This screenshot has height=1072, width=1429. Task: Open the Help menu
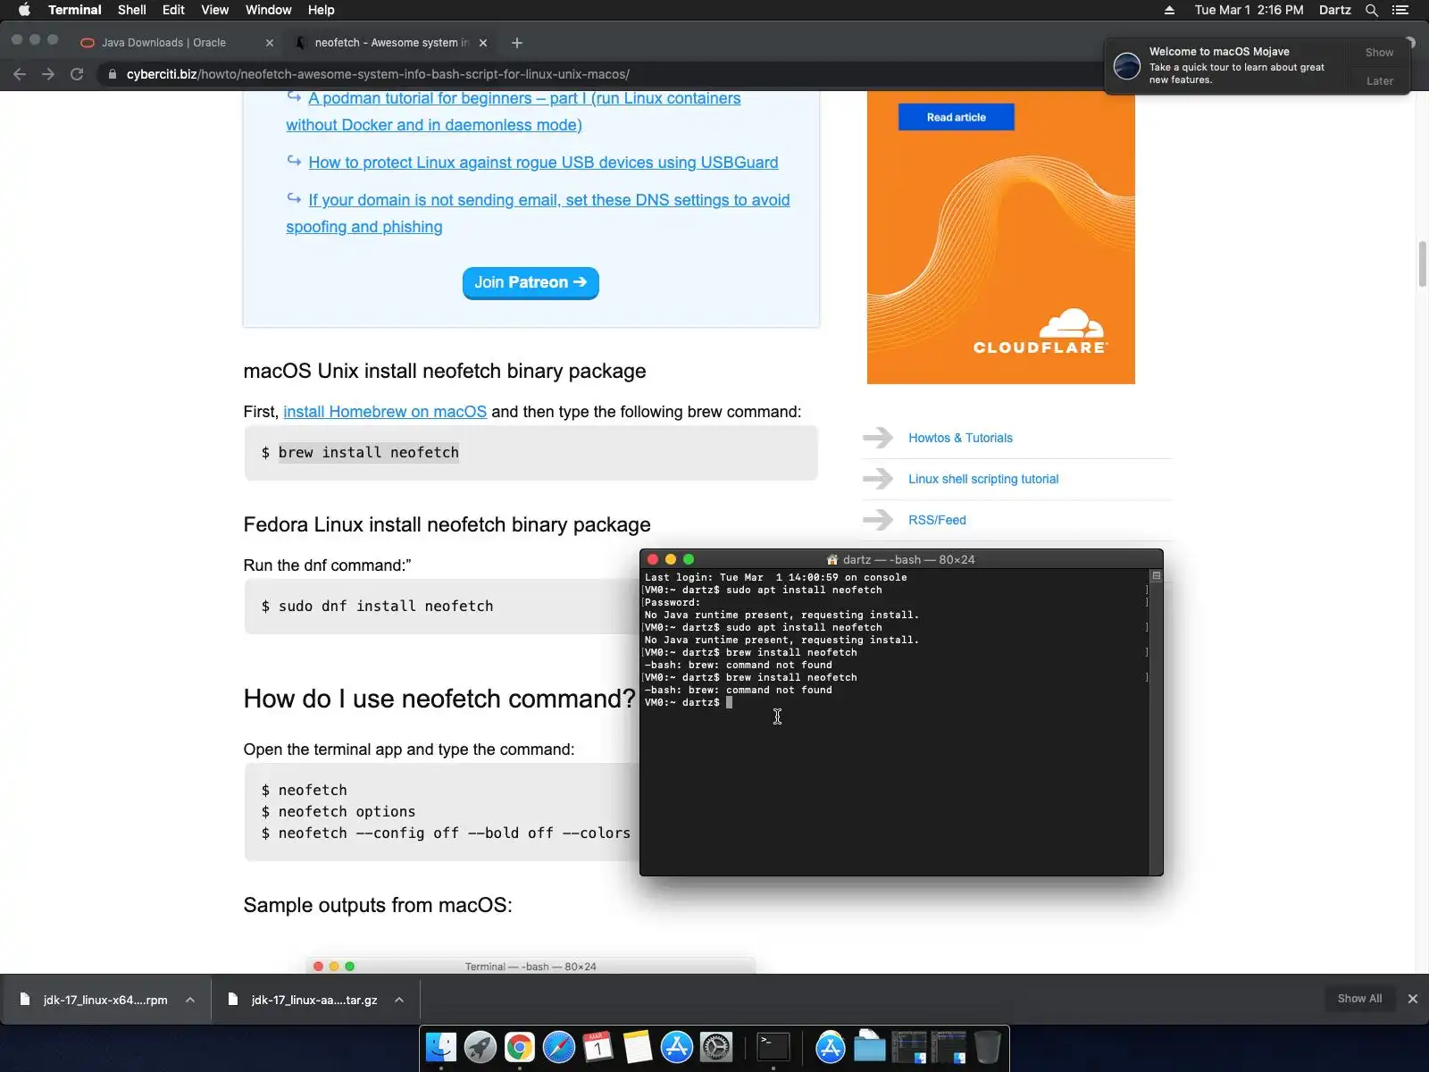point(321,10)
